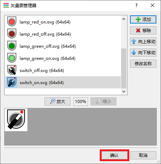Click the 100% zoom level field
This screenshot has width=161, height=164.
point(80,101)
